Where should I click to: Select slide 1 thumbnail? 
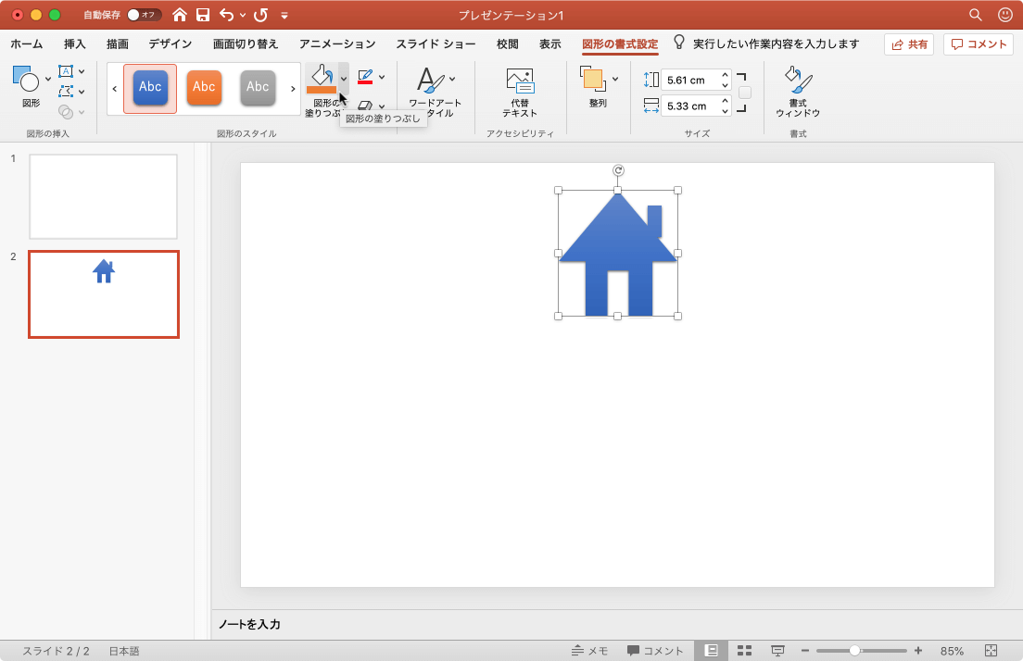tap(103, 197)
